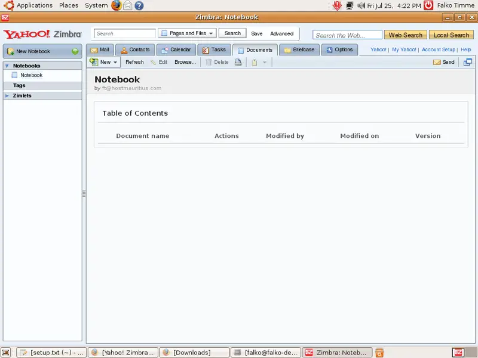
Task: Select the Documents tab
Action: coord(255,50)
